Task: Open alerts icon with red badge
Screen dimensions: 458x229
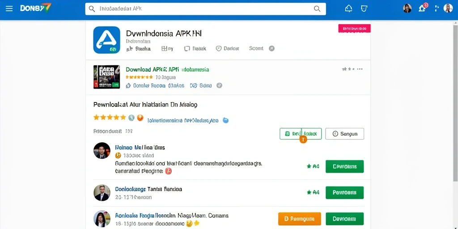Action: [423, 8]
